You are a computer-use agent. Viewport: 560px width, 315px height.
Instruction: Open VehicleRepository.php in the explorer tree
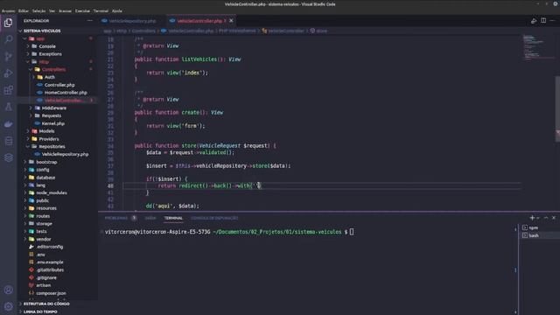coord(65,154)
